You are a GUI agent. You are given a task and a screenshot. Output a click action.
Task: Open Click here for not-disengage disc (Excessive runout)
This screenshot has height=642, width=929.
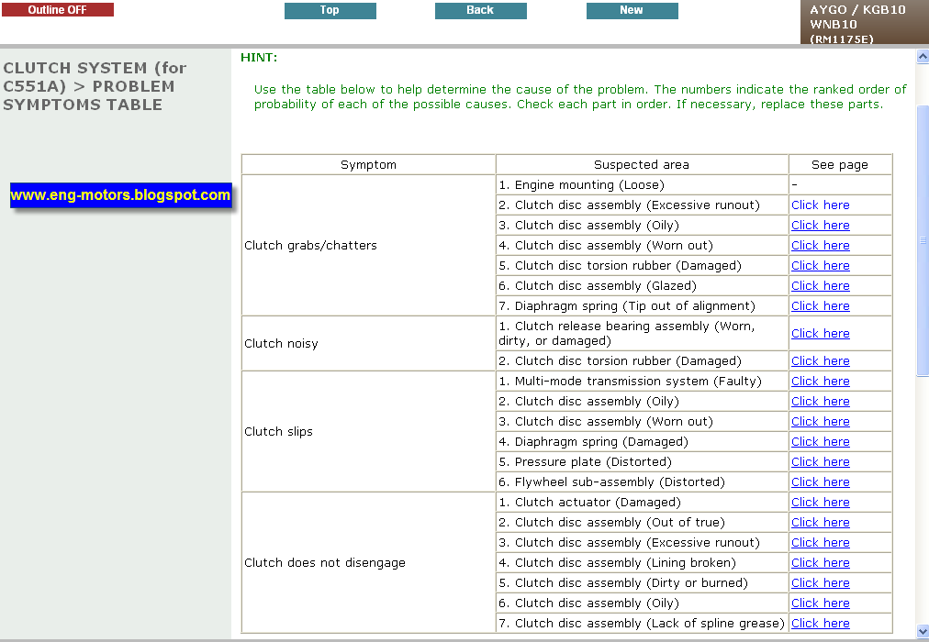(x=820, y=541)
